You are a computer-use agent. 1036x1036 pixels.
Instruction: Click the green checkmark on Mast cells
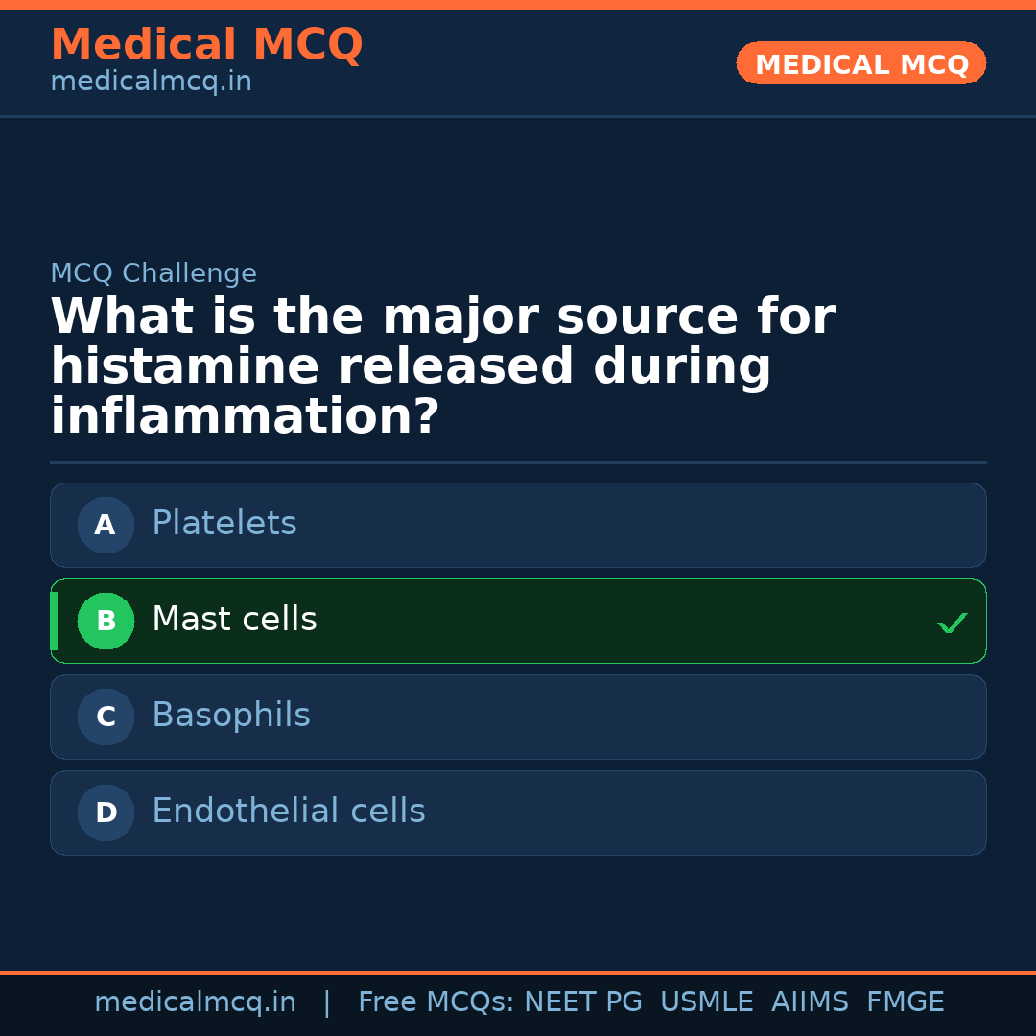click(952, 624)
